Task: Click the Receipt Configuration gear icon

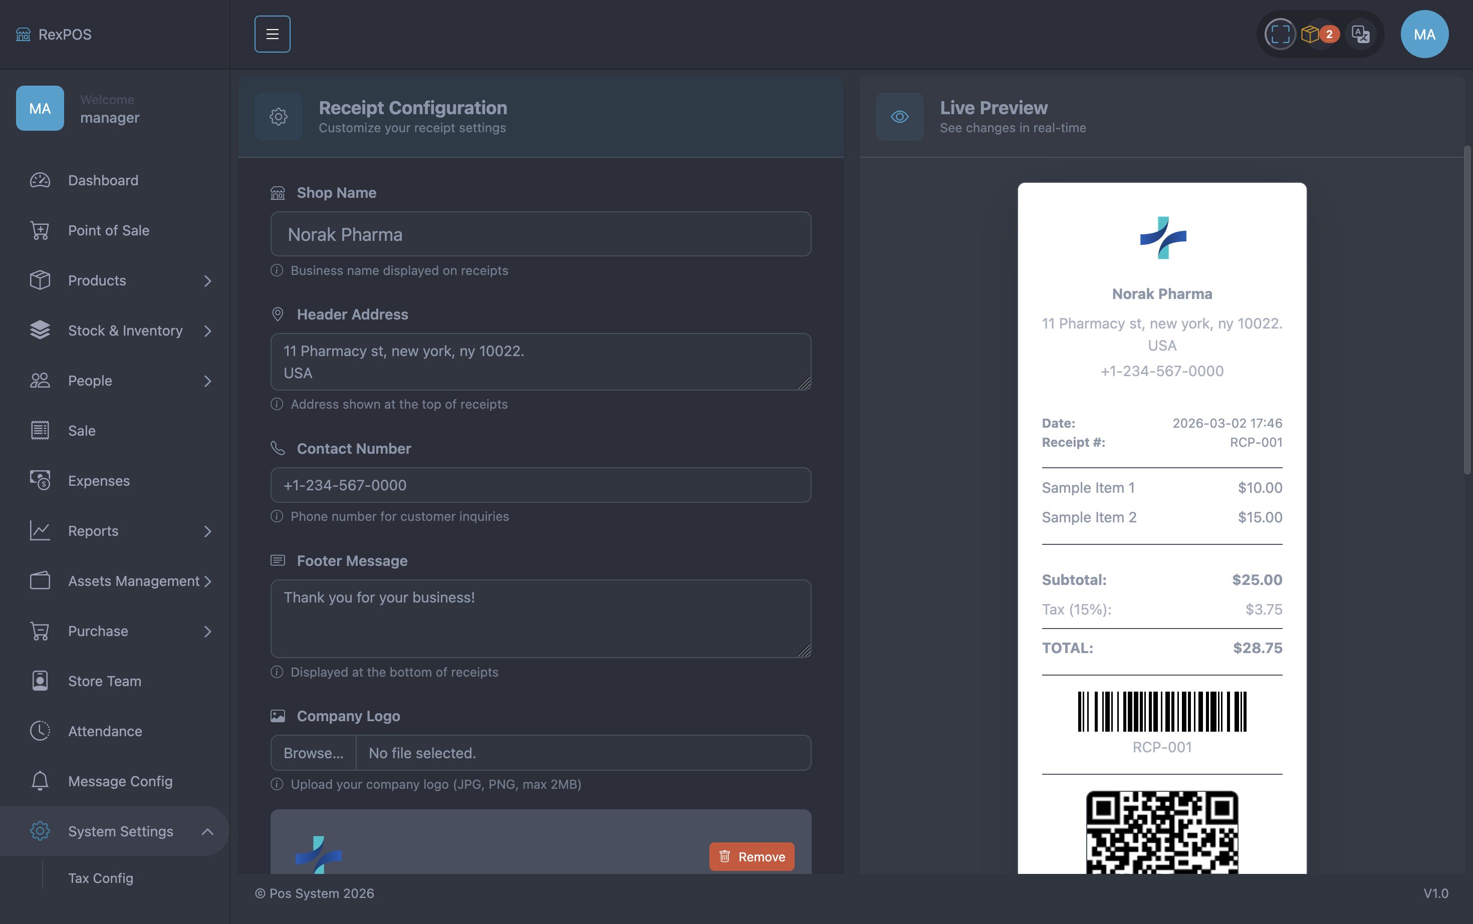Action: 278,117
